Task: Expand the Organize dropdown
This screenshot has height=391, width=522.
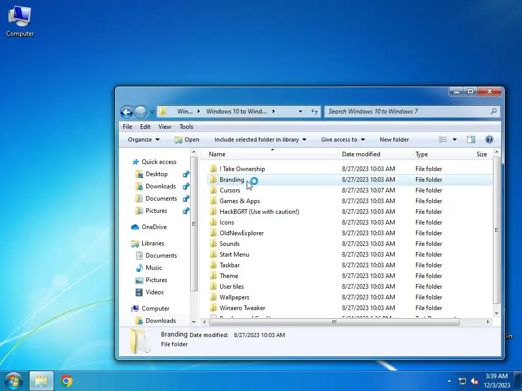Action: pos(144,139)
